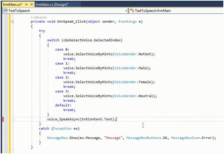The height and width of the screenshot is (154, 224).
Task: Collapse the btnSpeak_Click method outline
Action: tap(12, 22)
